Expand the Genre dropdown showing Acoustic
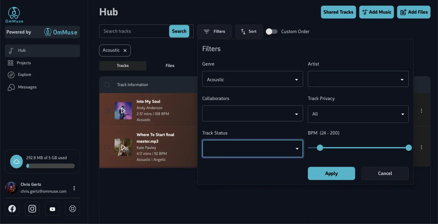The height and width of the screenshot is (224, 438). tap(252, 79)
